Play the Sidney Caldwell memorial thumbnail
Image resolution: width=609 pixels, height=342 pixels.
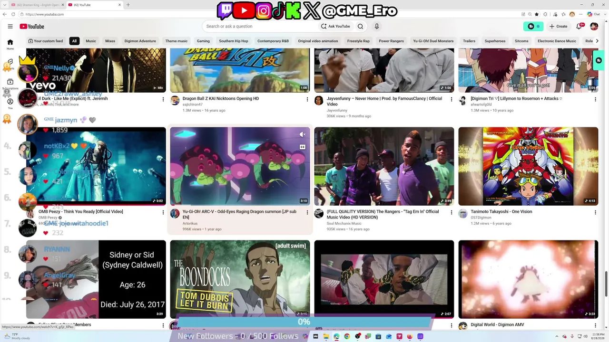96,279
